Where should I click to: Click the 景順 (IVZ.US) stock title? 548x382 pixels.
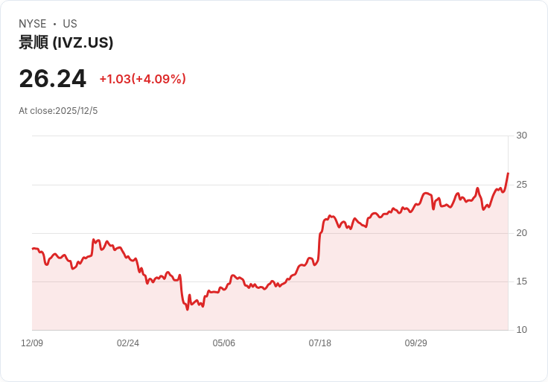66,42
